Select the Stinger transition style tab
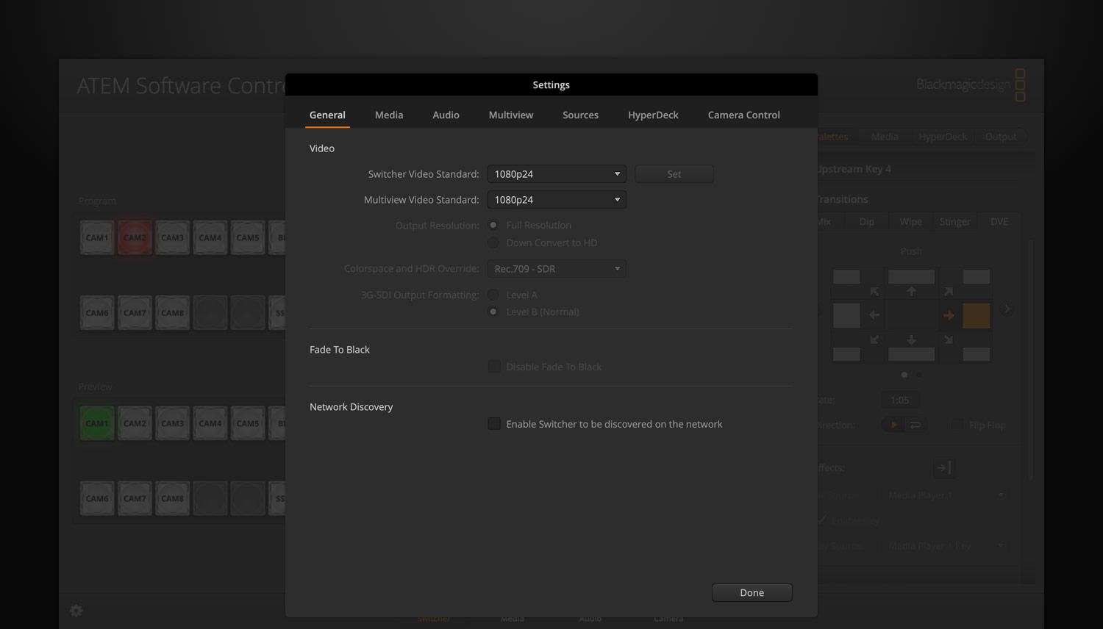 point(954,221)
